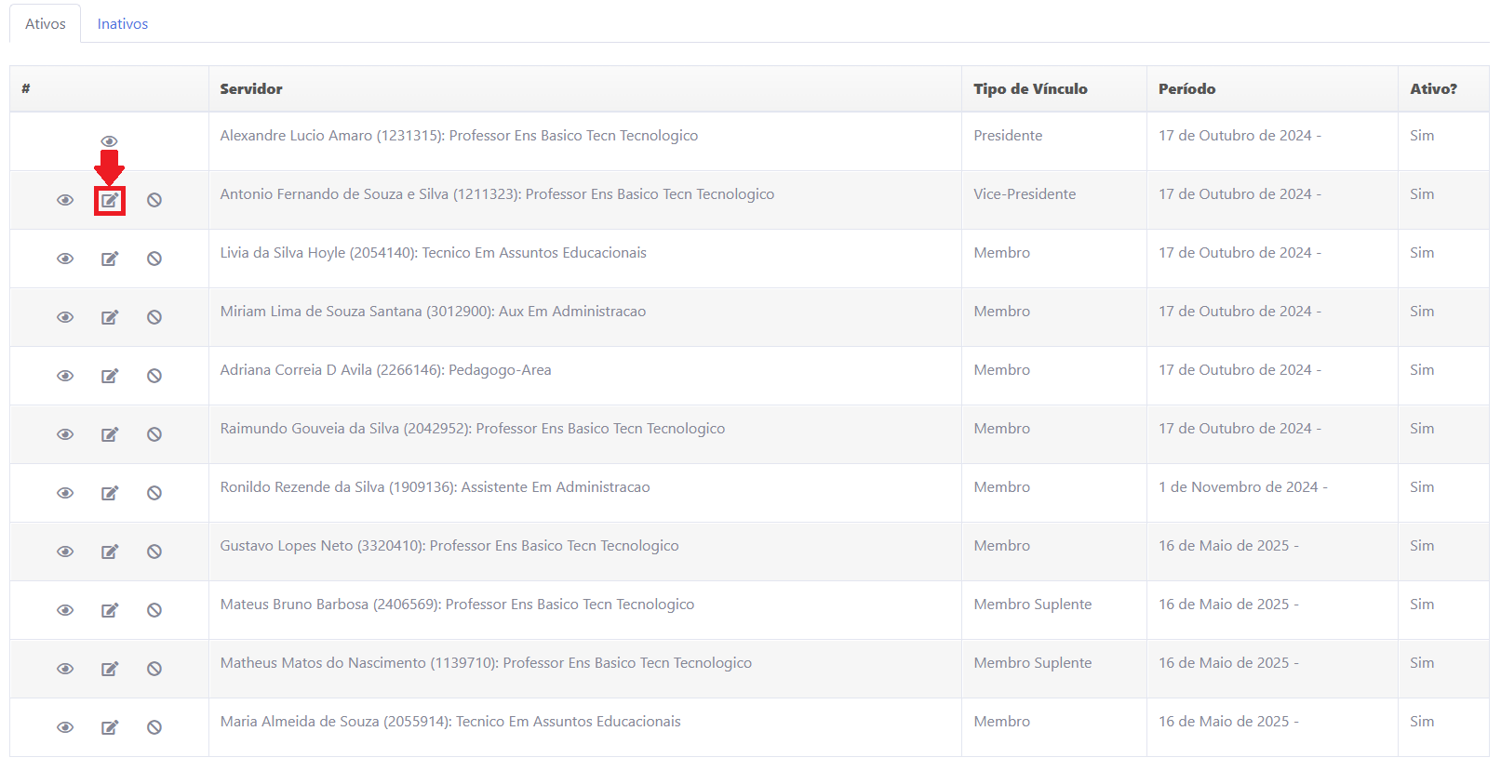This screenshot has width=1501, height=771.
Task: Deactivate Antonio Fernando de Souza e Silva
Action: point(154,200)
